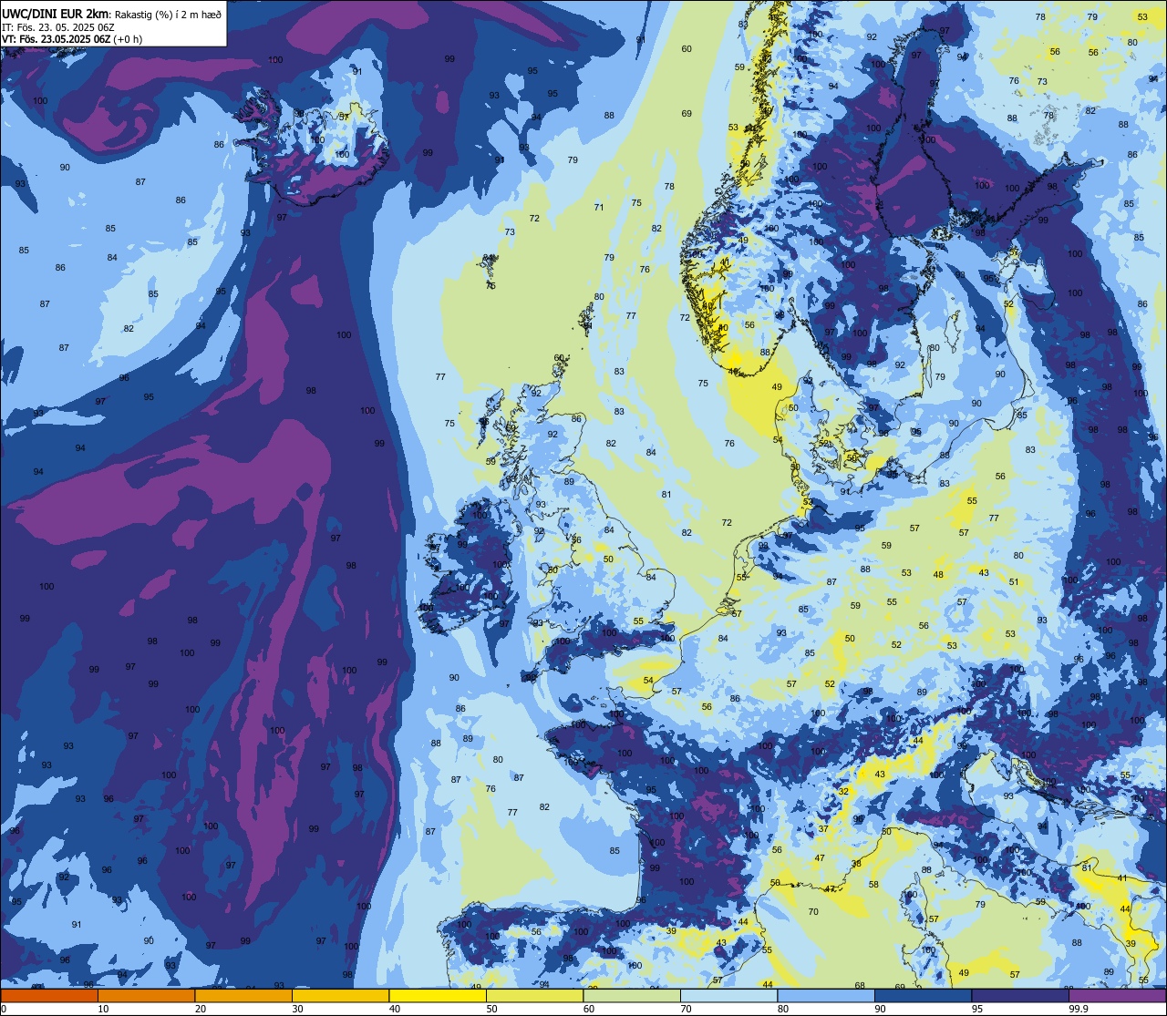Image resolution: width=1167 pixels, height=1016 pixels.
Task: Click the 60–70 yellow-green legend swatch
Action: 632,996
